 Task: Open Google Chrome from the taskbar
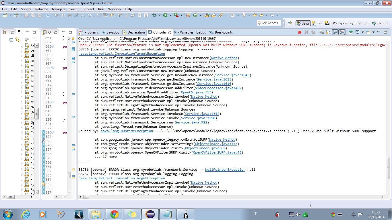click(x=114, y=214)
